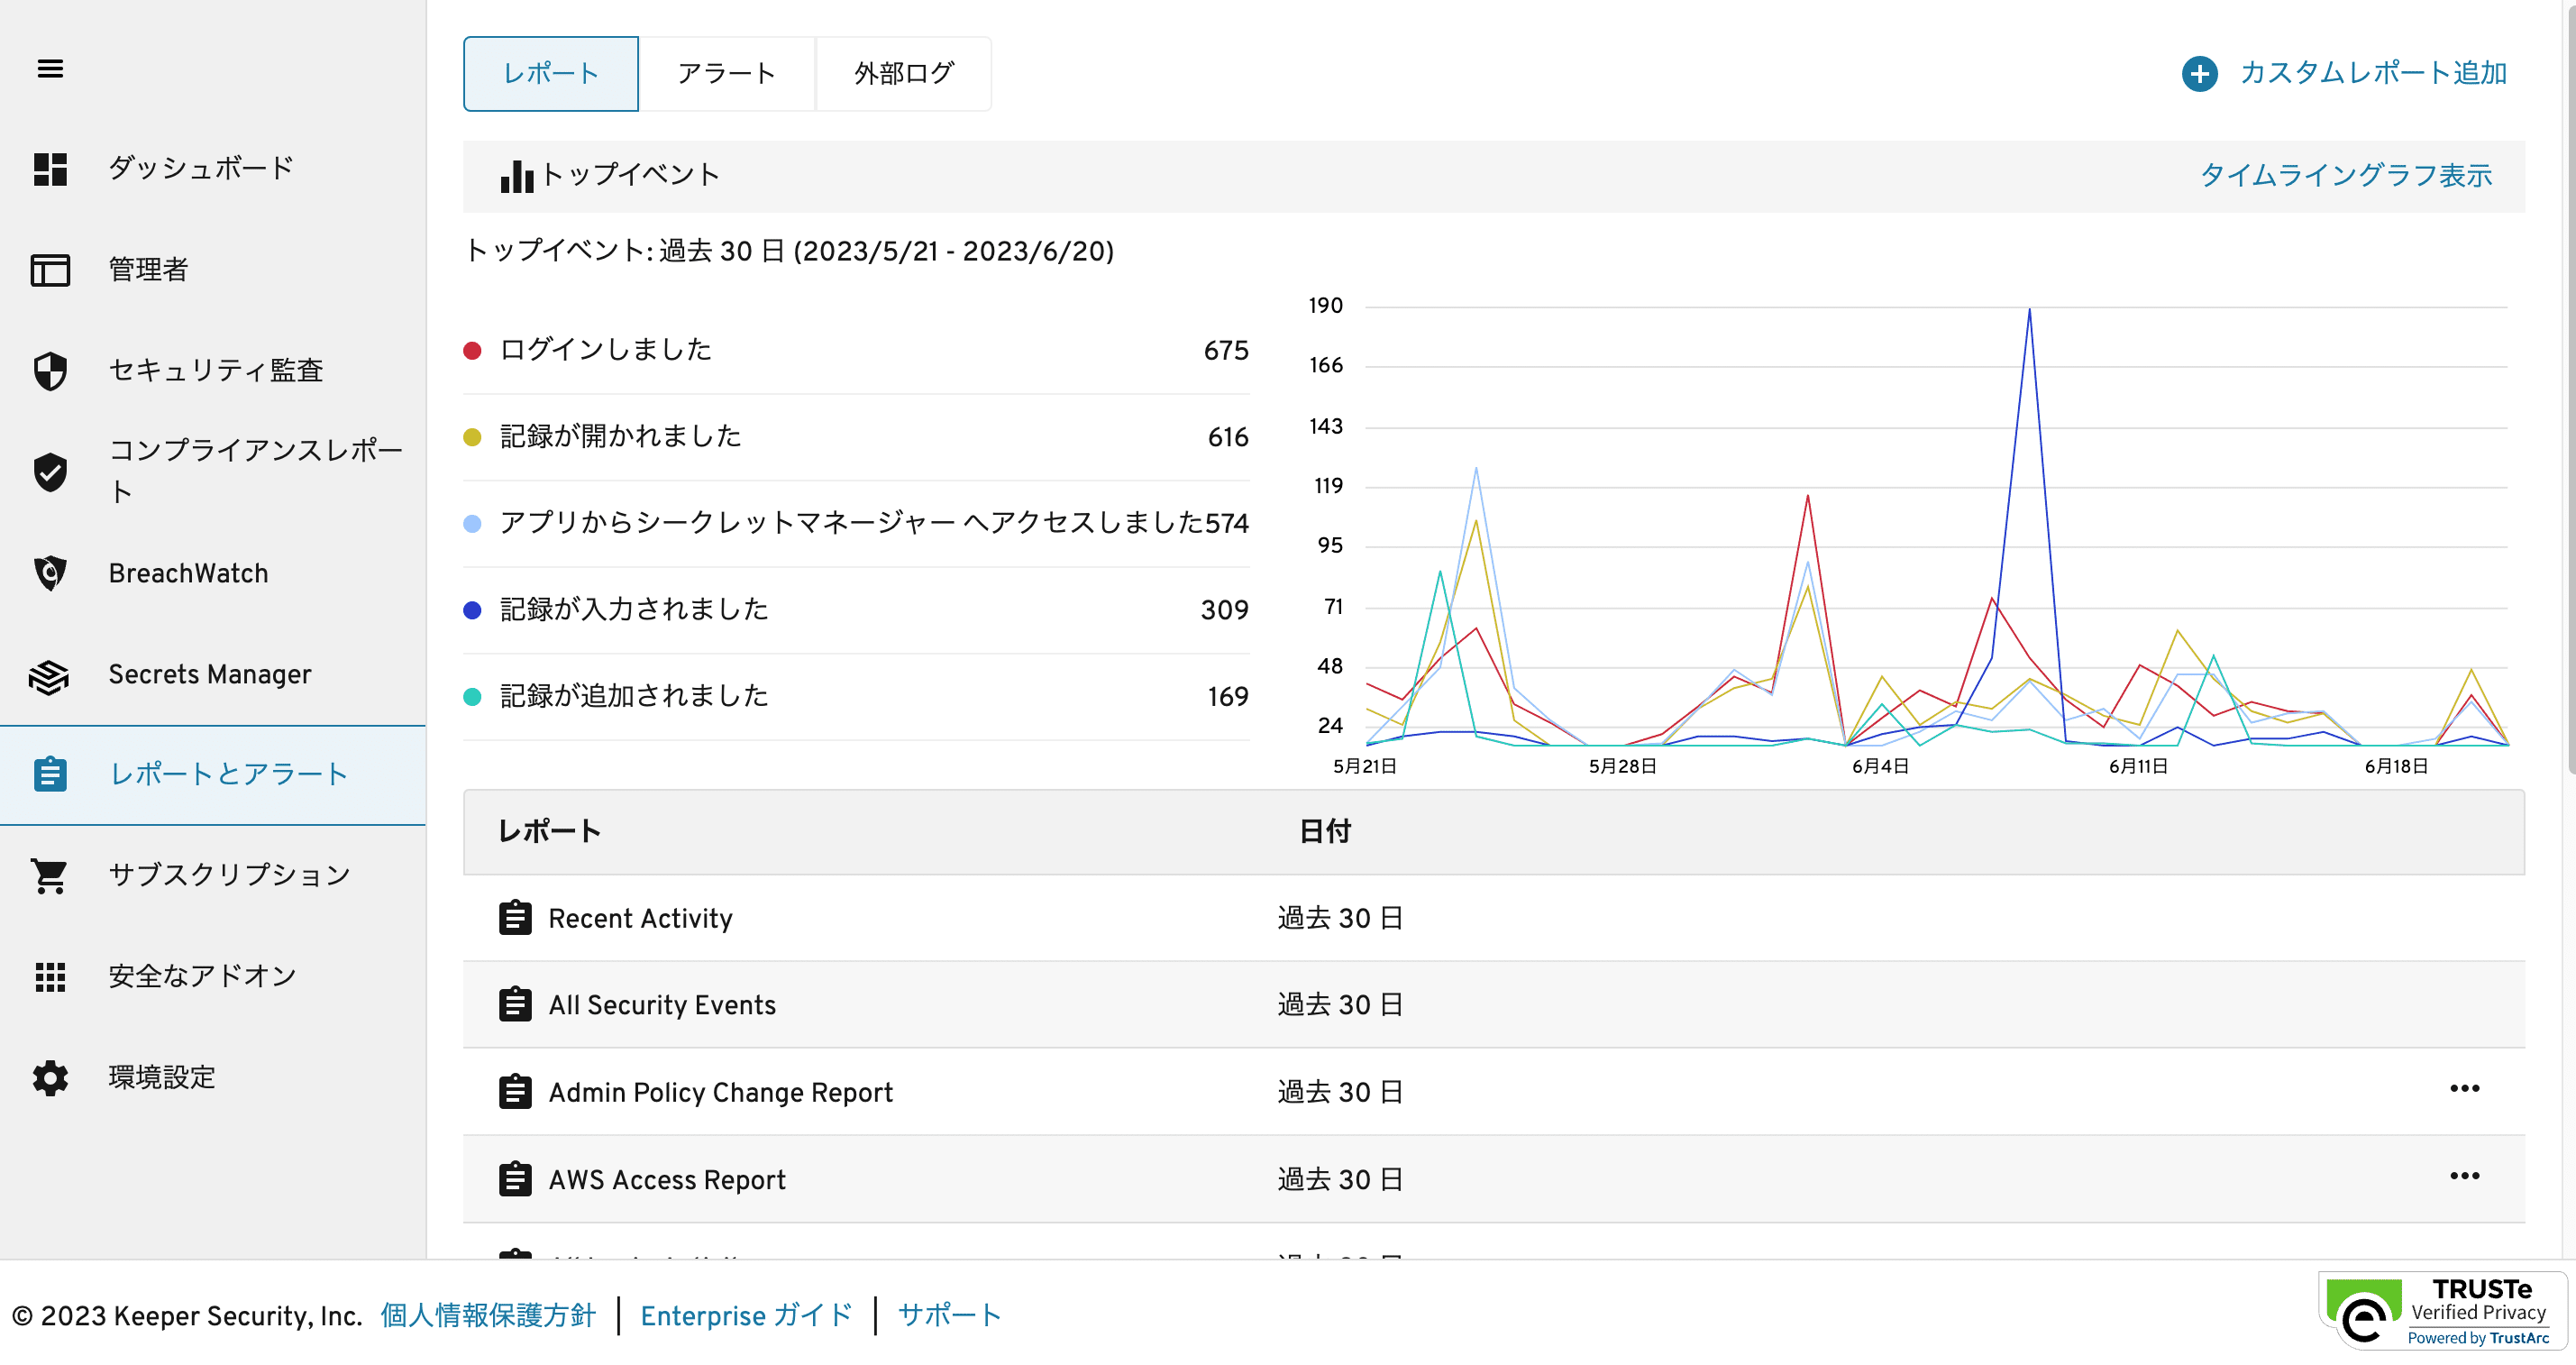Select the Secrets Manager layers icon
The height and width of the screenshot is (1365, 2576).
[50, 675]
